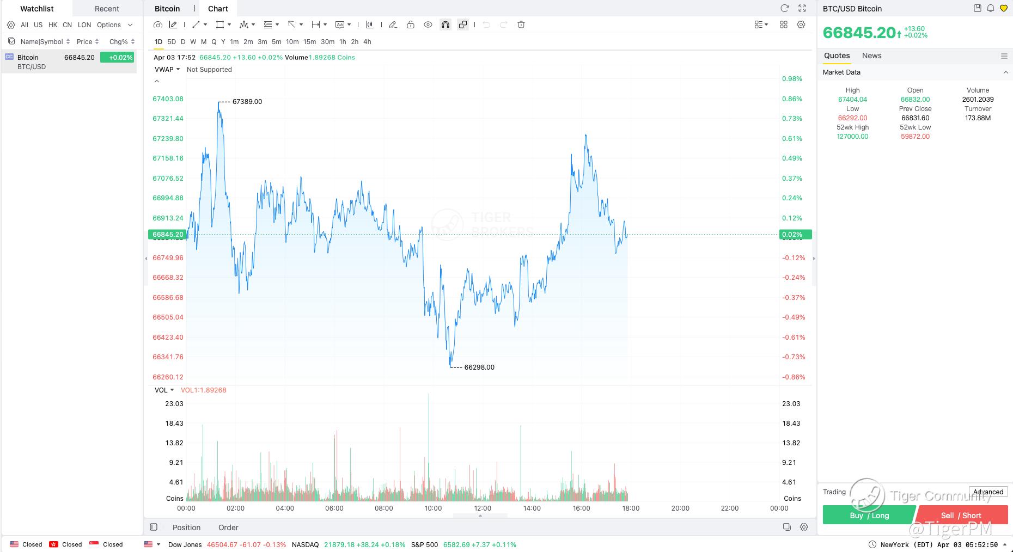Viewport: 1013px width, 552px height.
Task: Open the Quotes panel hamburger menu
Action: (x=1004, y=56)
